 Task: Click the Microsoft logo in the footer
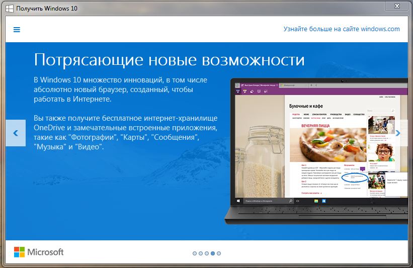[39, 252]
